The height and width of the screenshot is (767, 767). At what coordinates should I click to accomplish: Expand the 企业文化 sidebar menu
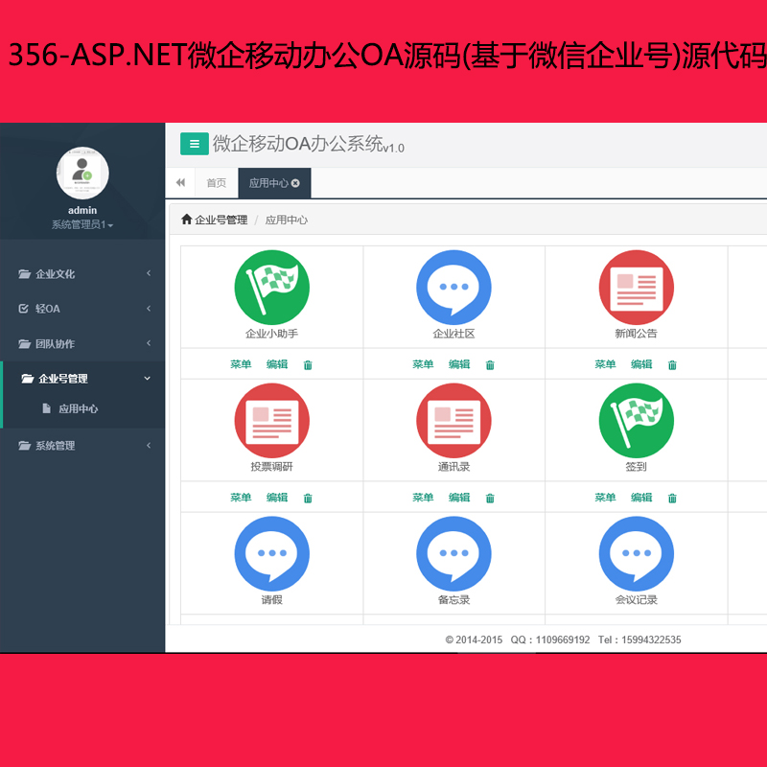pyautogui.click(x=82, y=273)
